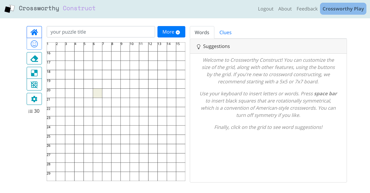Screen dimensions: 370x193
Task: Select the Eraser tool
Action: pos(34,58)
